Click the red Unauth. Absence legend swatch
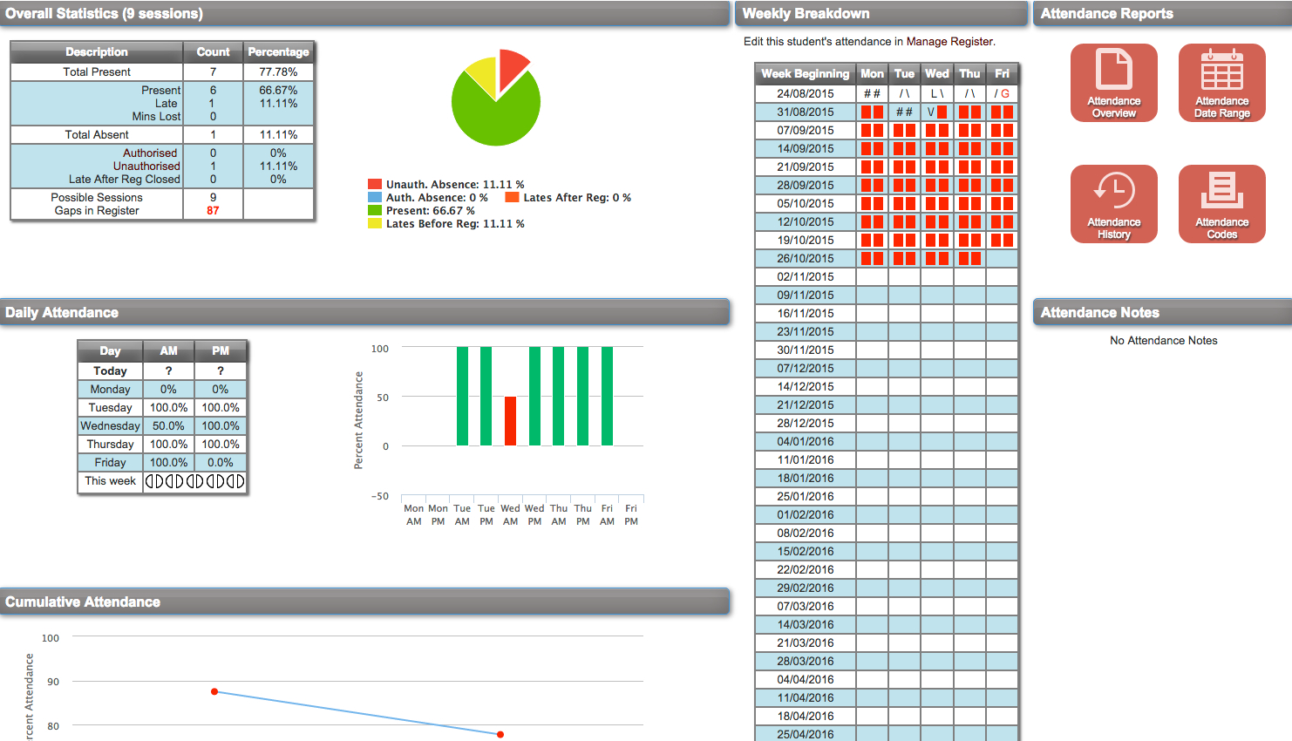Image resolution: width=1292 pixels, height=741 pixels. pos(373,184)
